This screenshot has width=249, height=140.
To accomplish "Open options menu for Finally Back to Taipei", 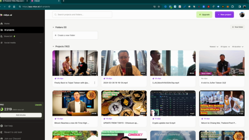I will point(95,83).
